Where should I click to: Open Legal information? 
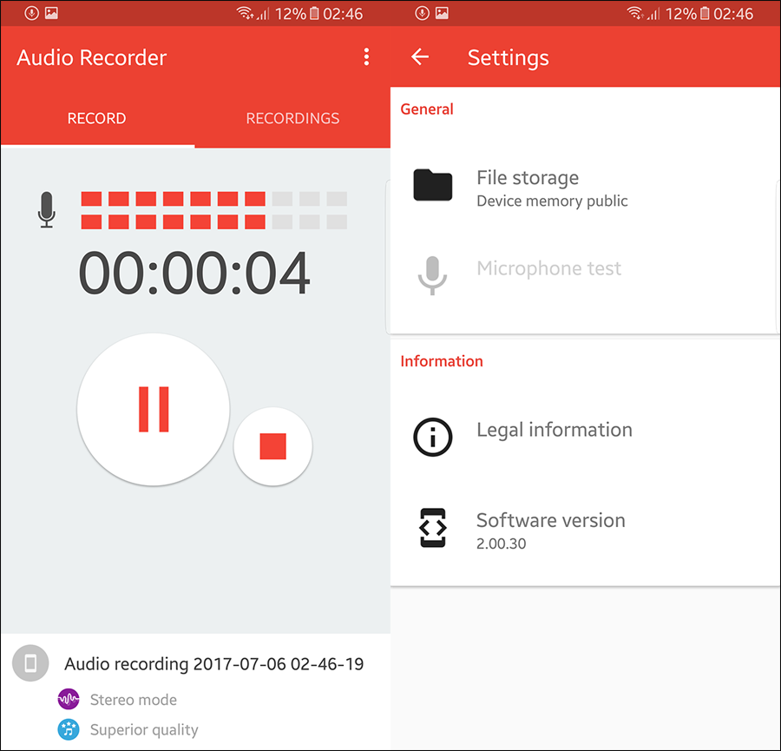coord(554,429)
